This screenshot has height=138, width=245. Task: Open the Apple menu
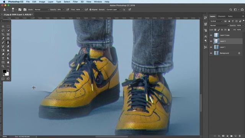coord(4,2)
